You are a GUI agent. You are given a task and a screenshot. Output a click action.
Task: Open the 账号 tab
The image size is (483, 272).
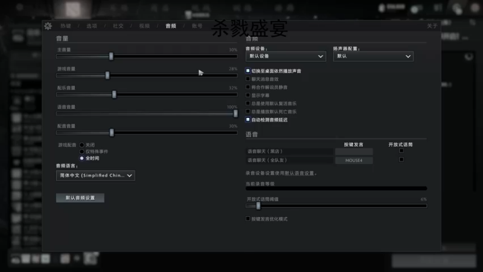point(197,26)
